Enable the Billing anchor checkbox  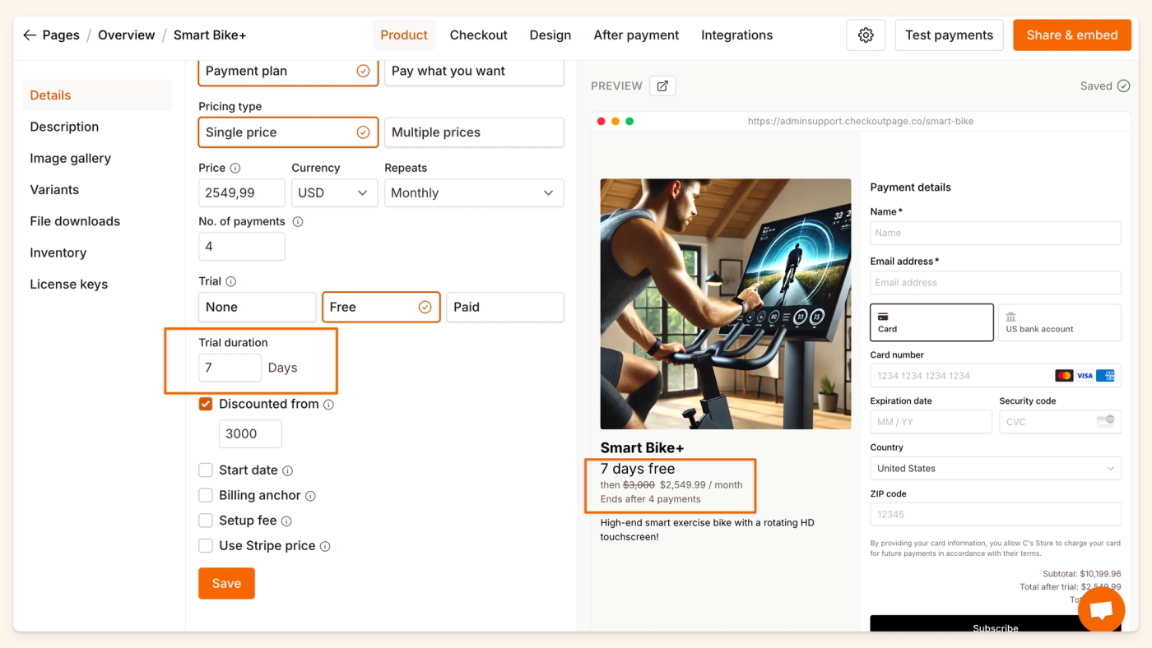[x=206, y=495]
